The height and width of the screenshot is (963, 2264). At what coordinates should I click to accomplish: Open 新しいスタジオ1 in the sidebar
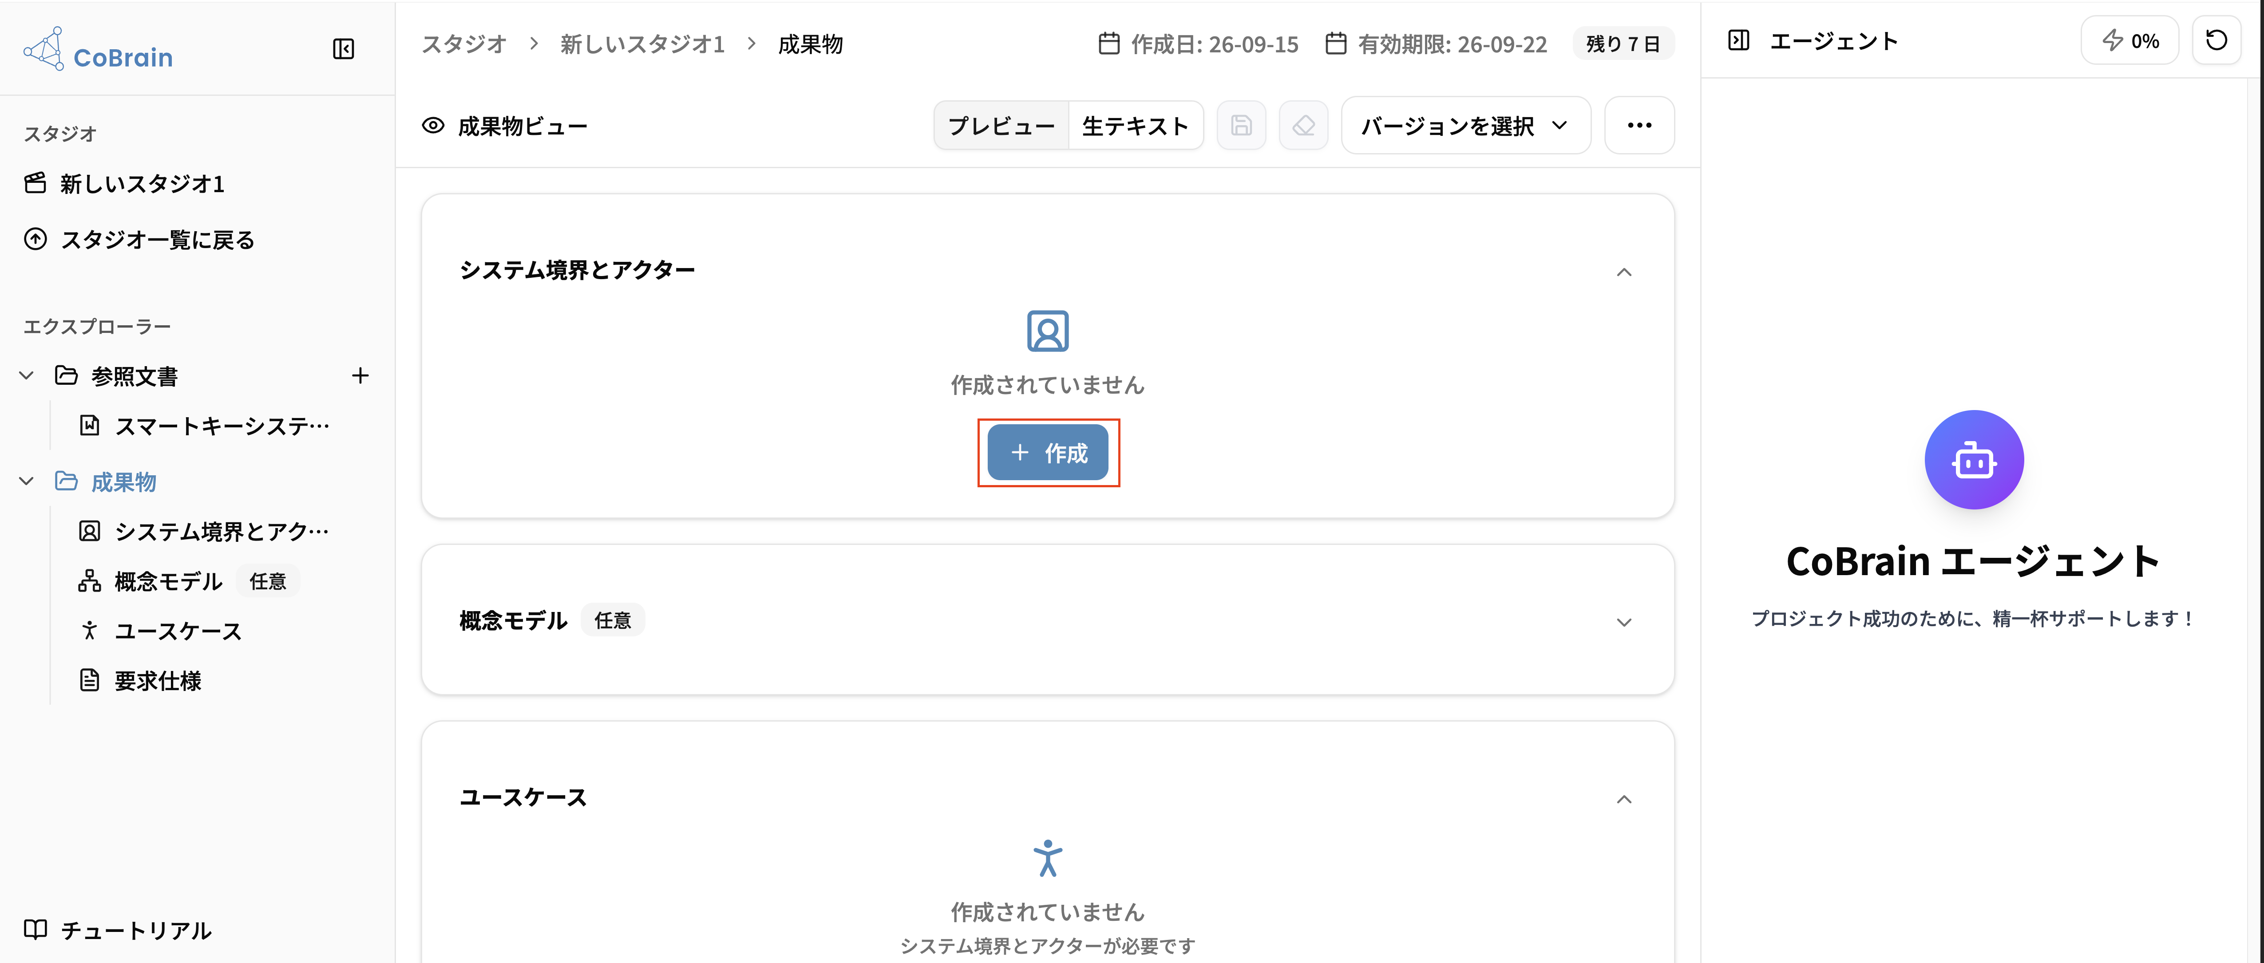click(125, 184)
